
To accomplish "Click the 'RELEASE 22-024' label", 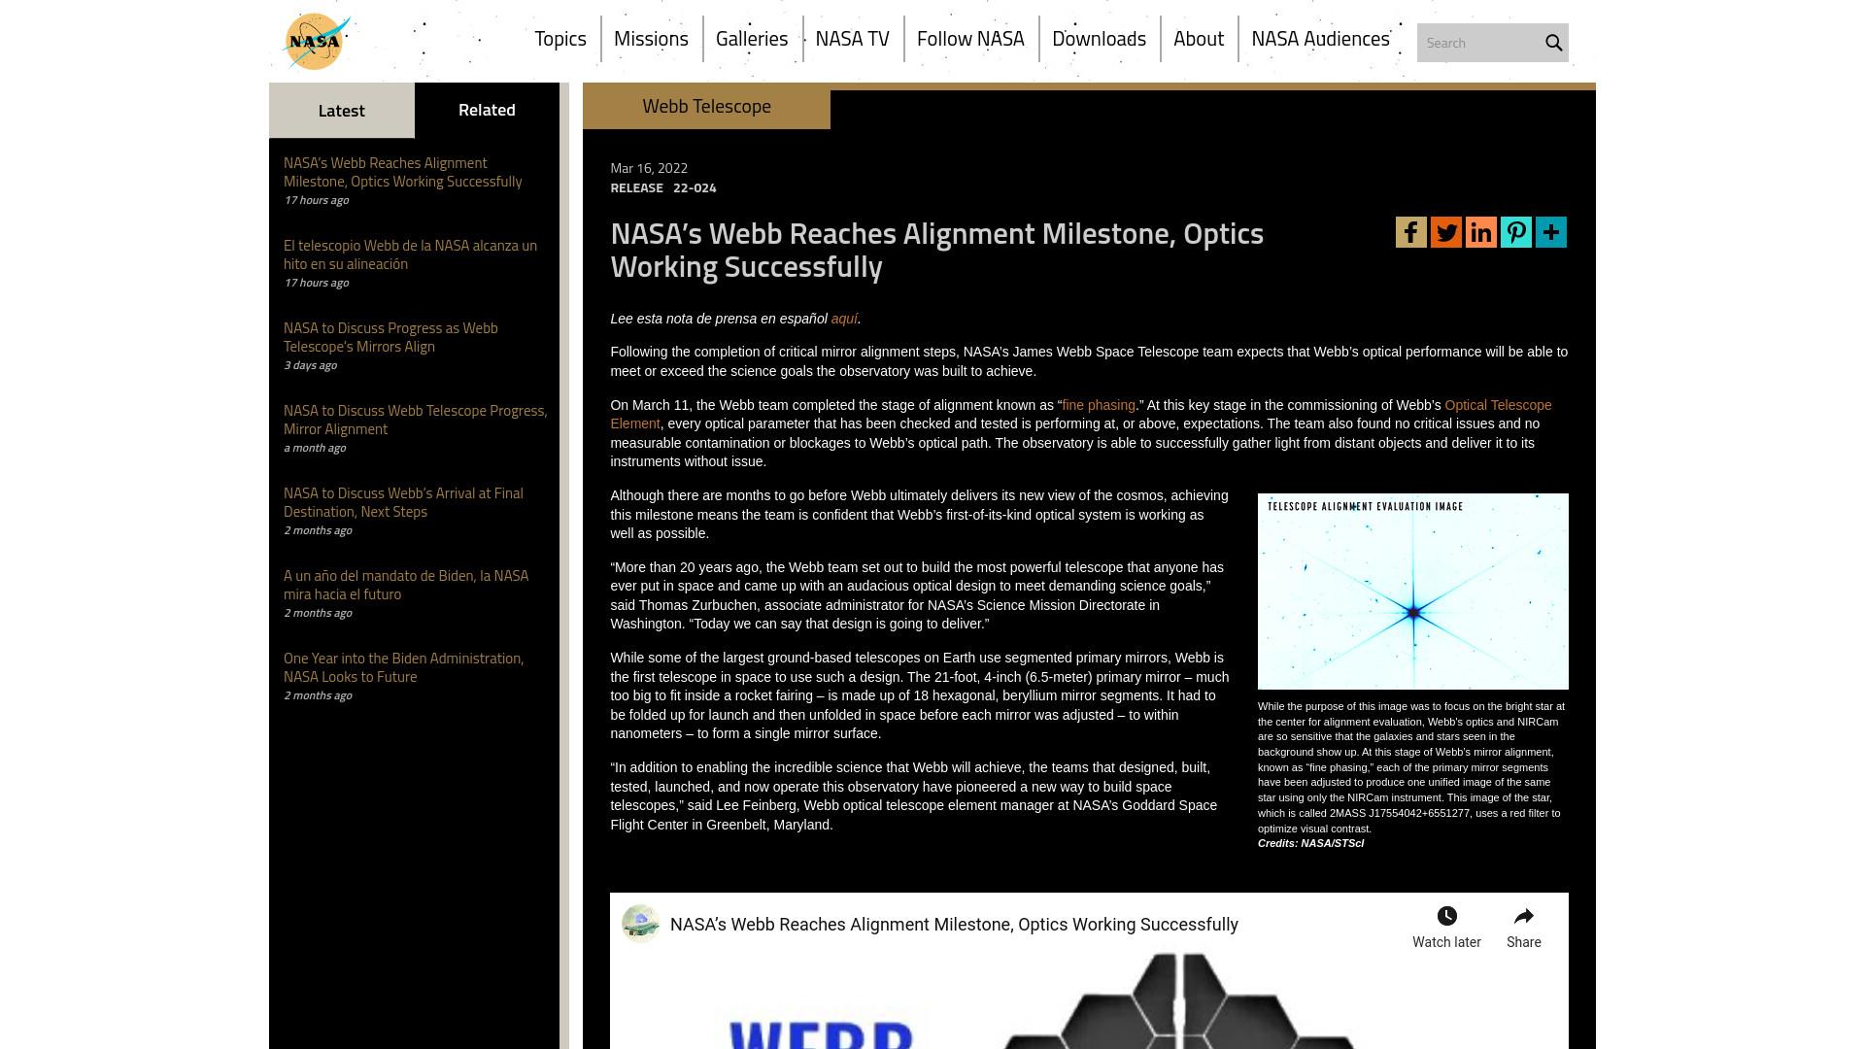I will coord(663,187).
